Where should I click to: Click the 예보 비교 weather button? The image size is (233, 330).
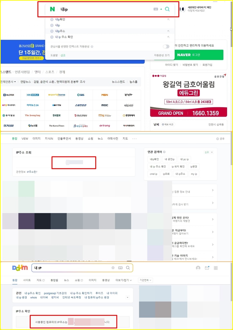168,124
